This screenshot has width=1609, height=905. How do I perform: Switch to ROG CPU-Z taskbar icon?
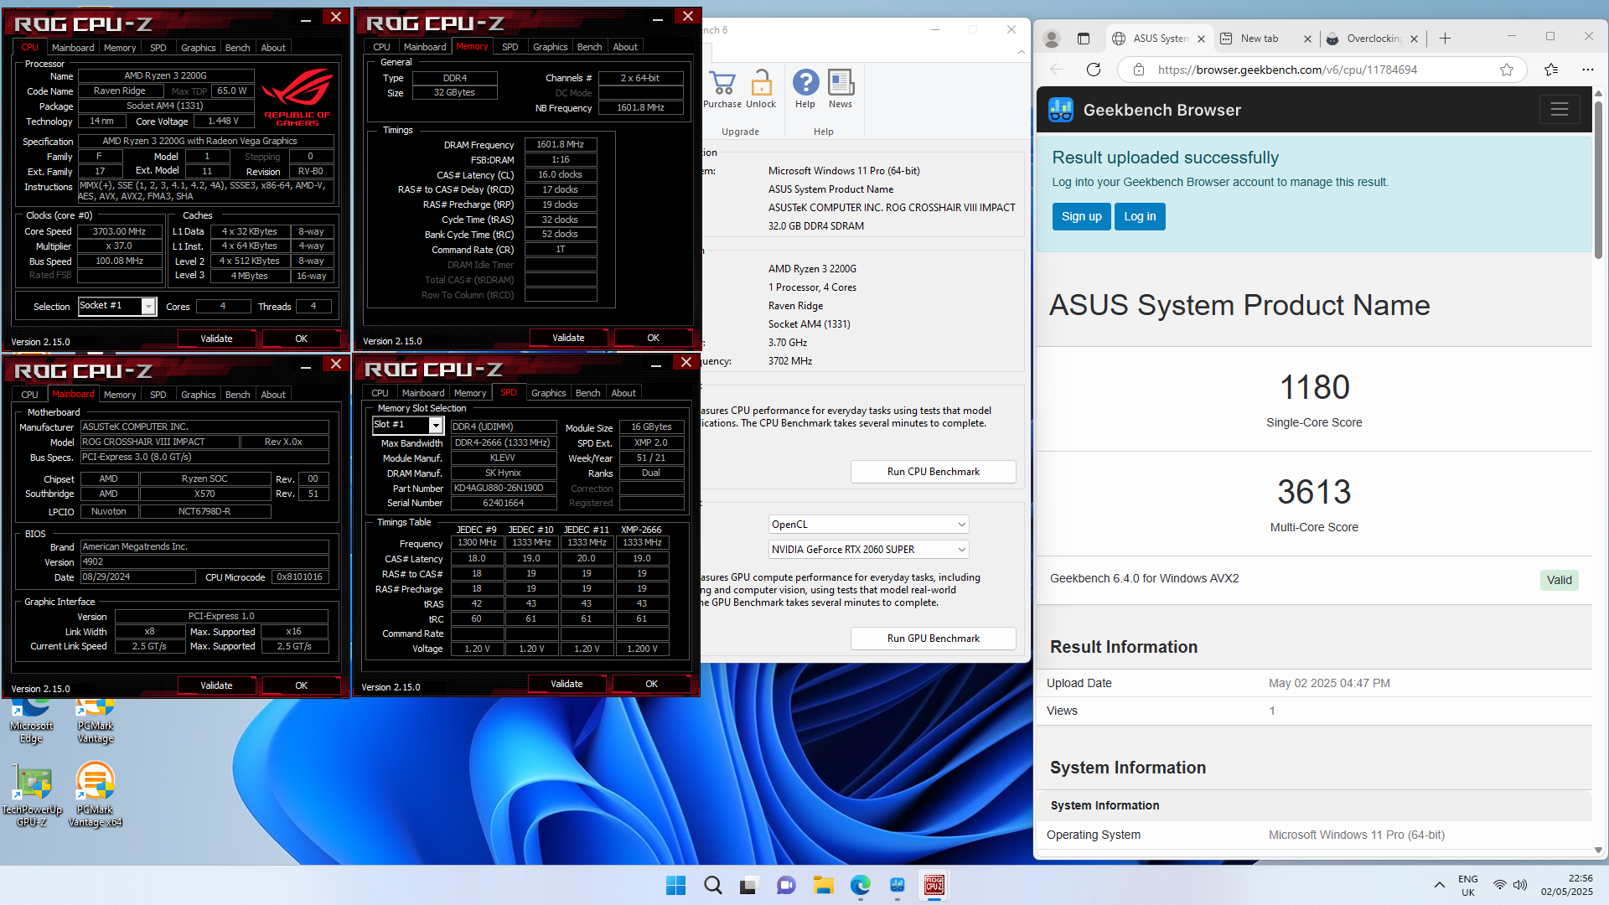pos(934,885)
